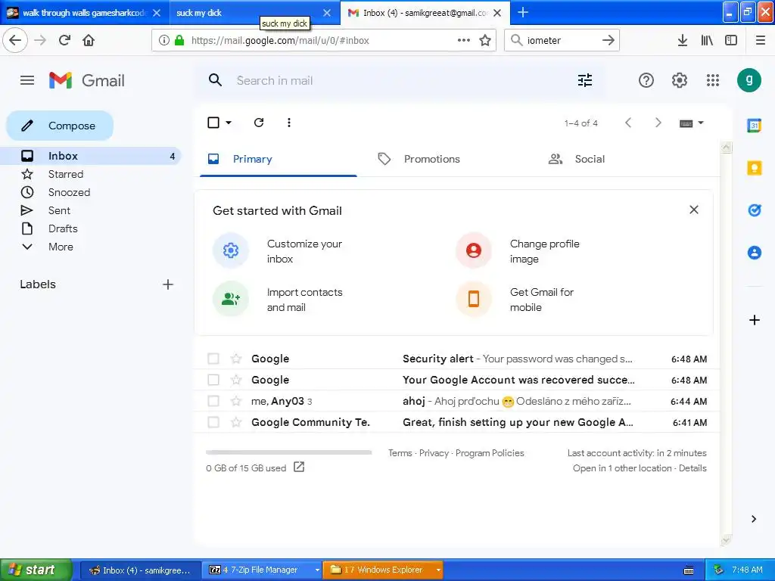This screenshot has width=775, height=581.
Task: Click the Gmail logo
Action: tap(87, 80)
